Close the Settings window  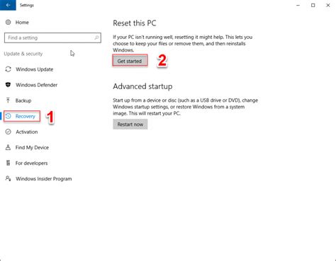pos(328,5)
